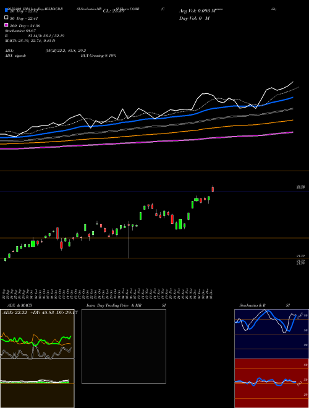
Task: Click the magenta 200 Day legend swatch
Action: click(6, 25)
